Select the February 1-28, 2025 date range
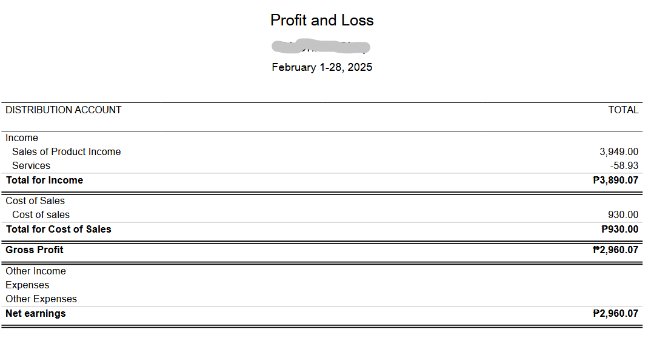Image resolution: width=654 pixels, height=361 pixels. [x=322, y=67]
